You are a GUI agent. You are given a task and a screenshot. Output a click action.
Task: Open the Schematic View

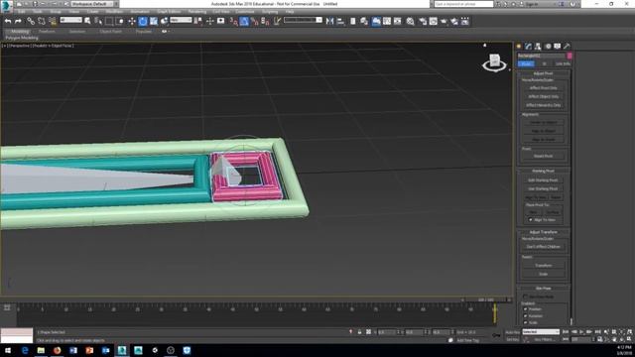[397, 21]
